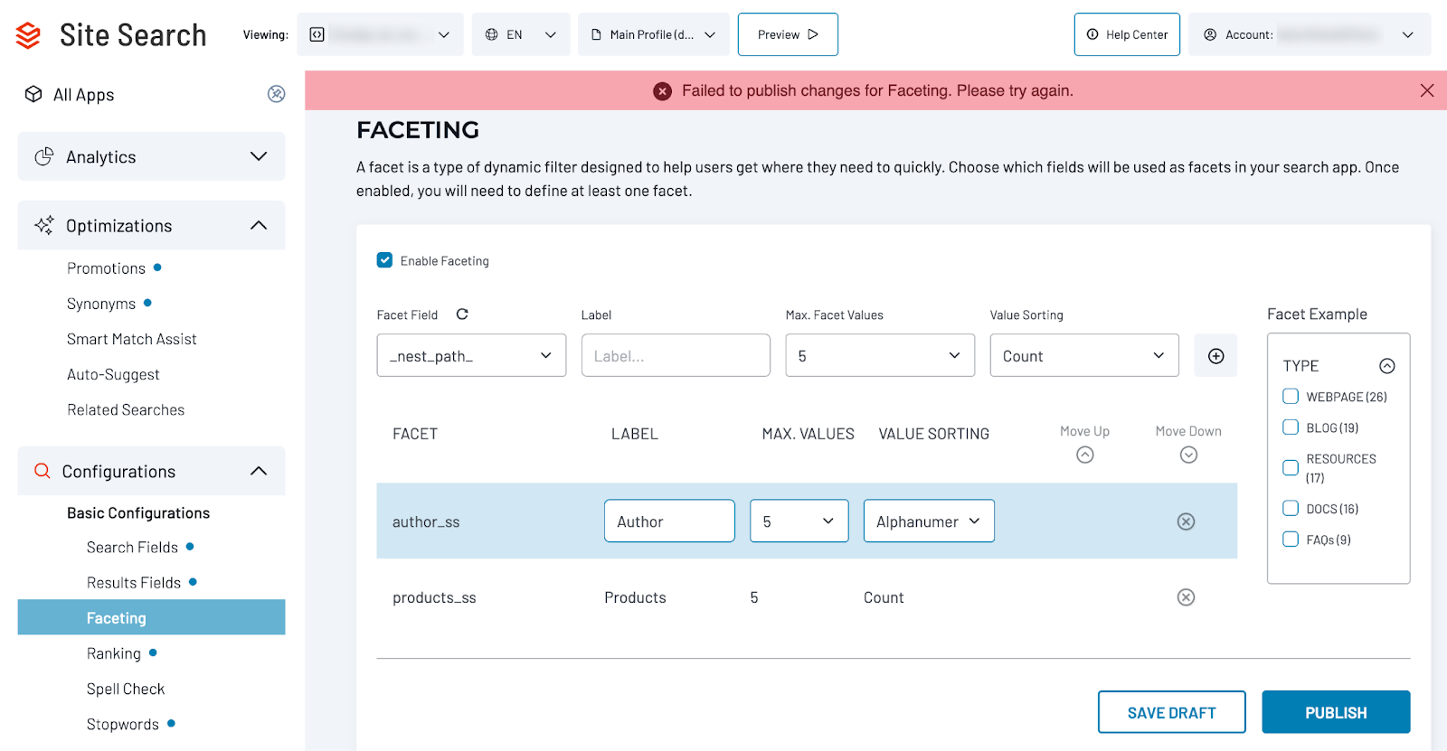Click the Analytics pie chart icon
This screenshot has width=1447, height=751.
point(43,156)
